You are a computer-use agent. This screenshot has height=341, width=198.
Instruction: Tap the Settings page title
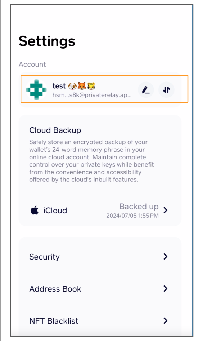click(47, 41)
